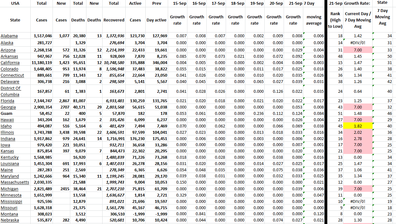Viewport: 396px width, 224px height.
Task: Follow the California state link
Action: (x=10, y=62)
